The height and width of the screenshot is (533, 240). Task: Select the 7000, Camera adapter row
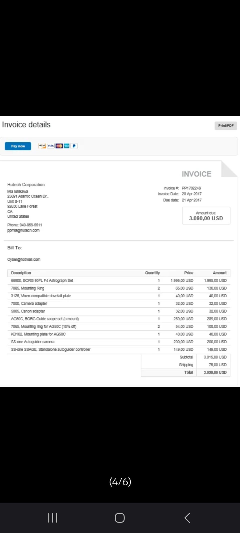(x=119, y=304)
